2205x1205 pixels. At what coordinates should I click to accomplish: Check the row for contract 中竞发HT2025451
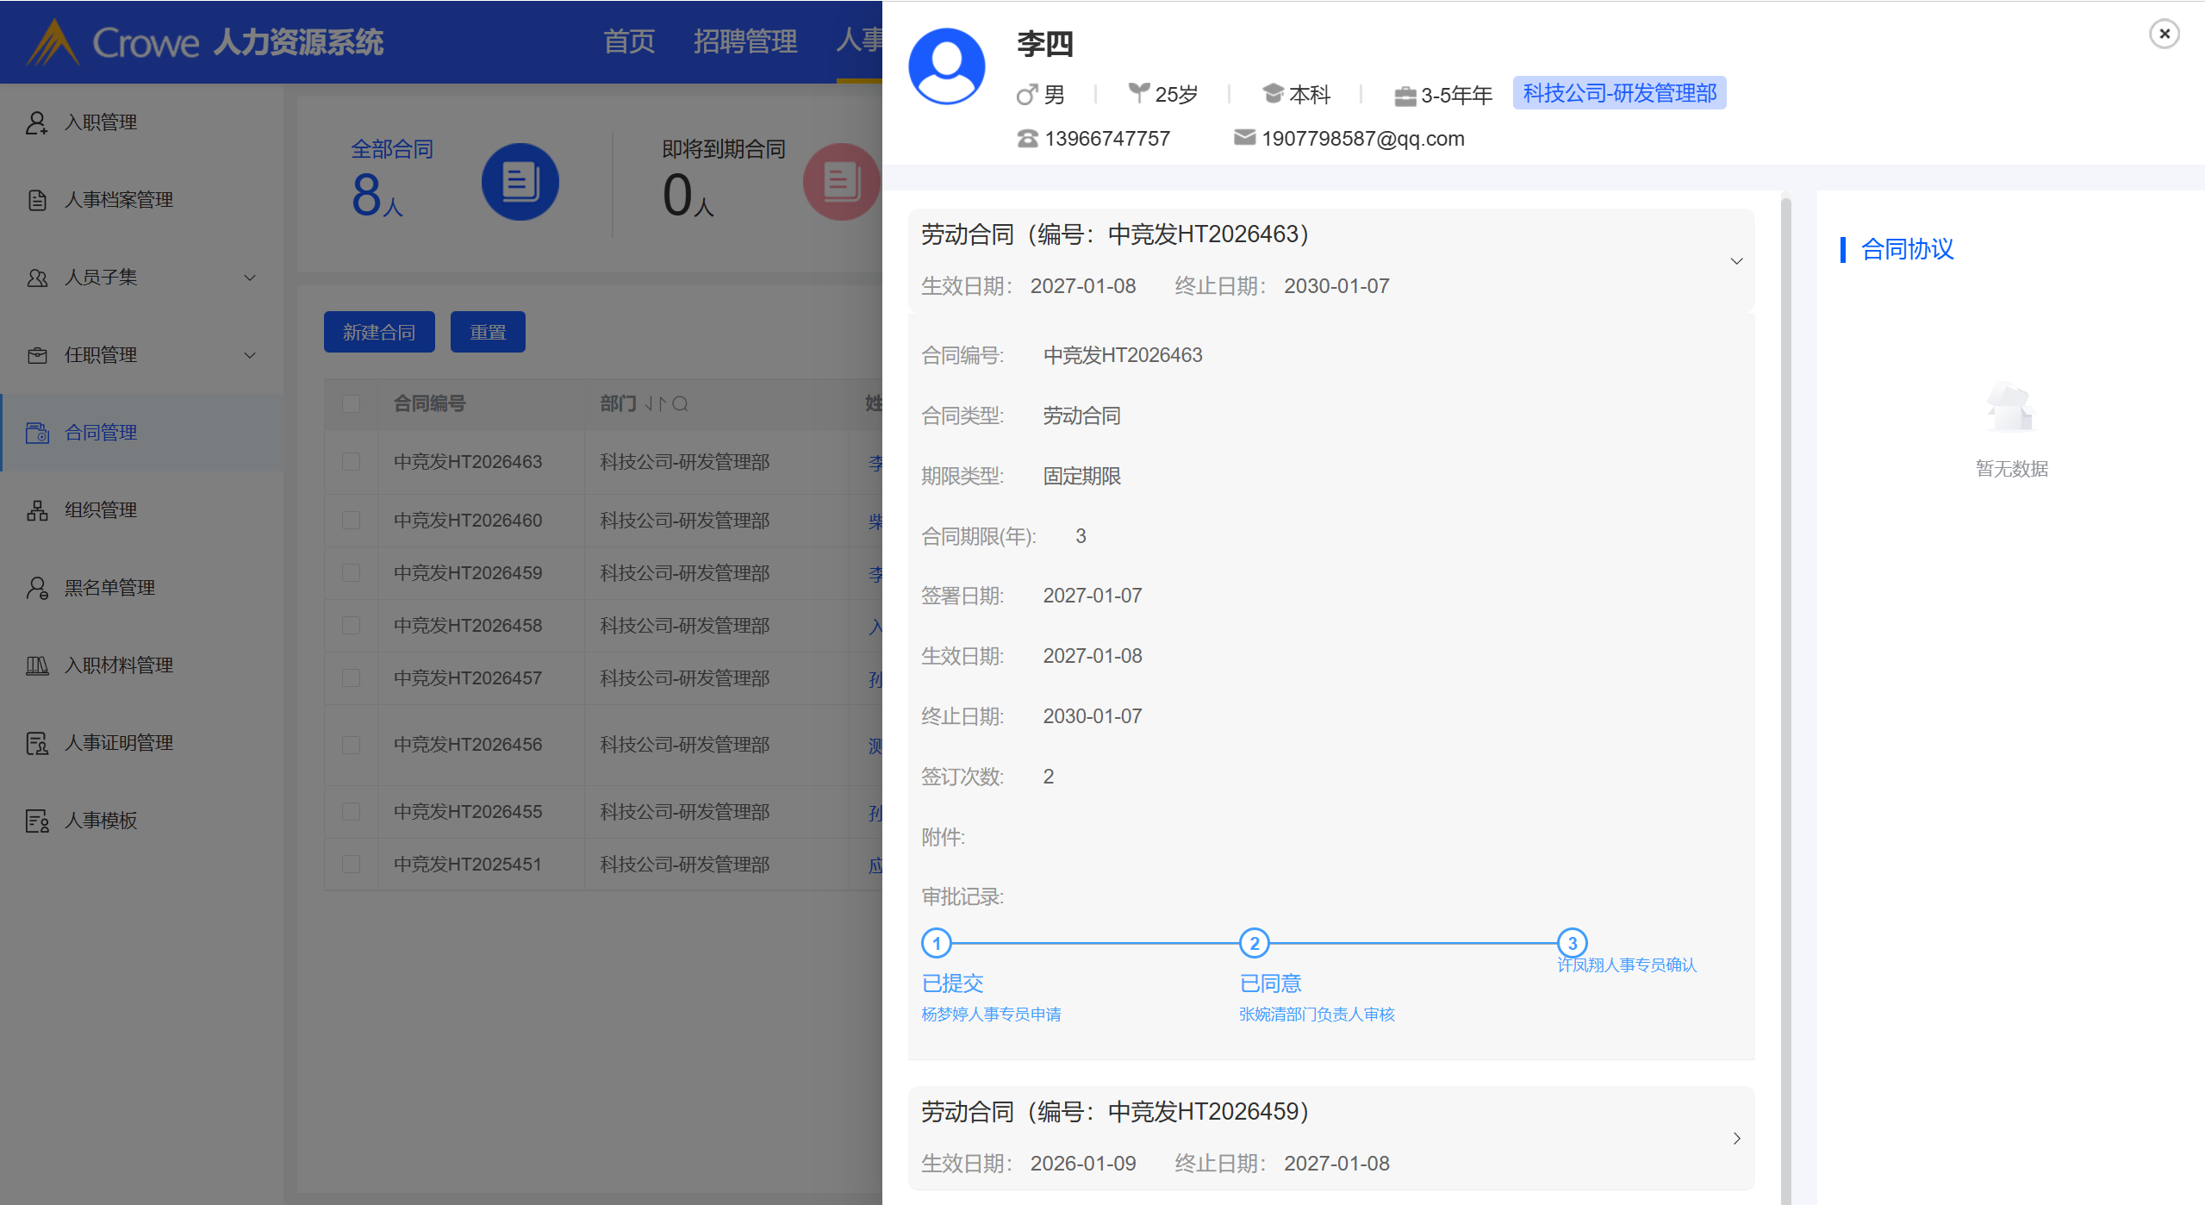coord(351,865)
